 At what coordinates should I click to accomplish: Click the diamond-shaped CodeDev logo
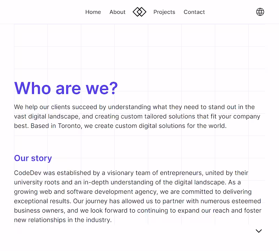(139, 12)
